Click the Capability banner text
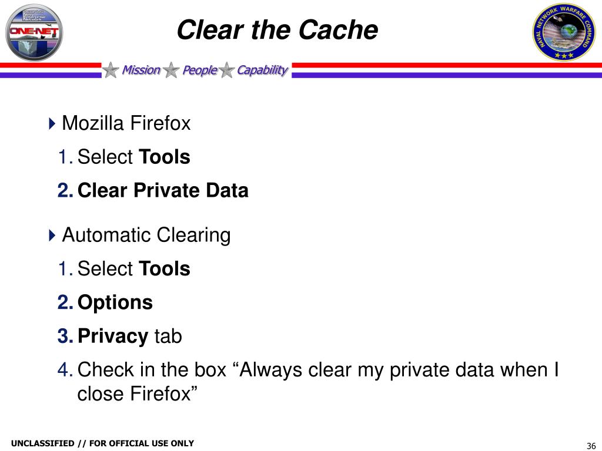 click(x=263, y=70)
